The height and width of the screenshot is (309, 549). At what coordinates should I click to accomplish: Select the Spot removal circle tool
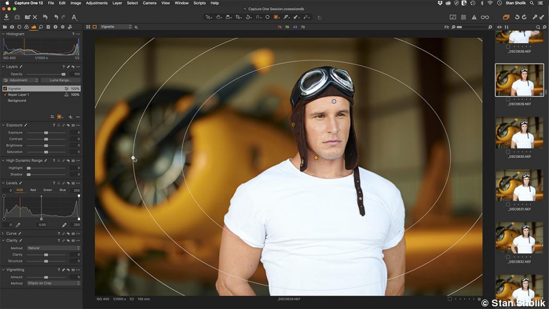(x=268, y=17)
